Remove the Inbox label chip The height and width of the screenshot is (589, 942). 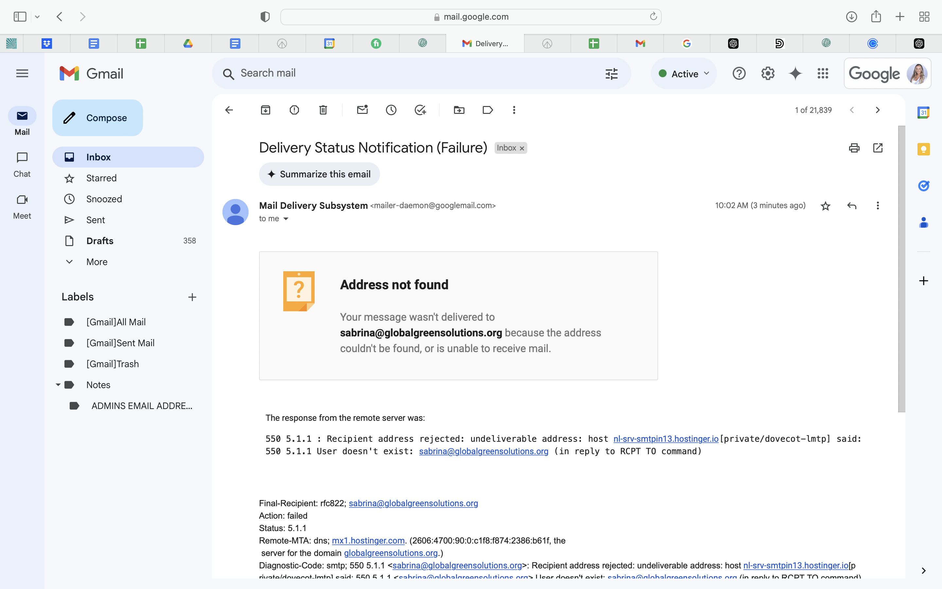[x=522, y=149]
